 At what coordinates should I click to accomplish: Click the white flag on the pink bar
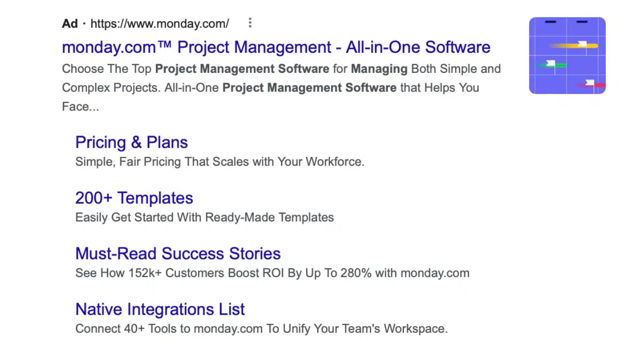[589, 83]
